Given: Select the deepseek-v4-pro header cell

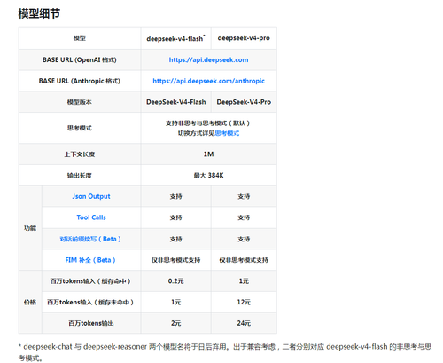Looking at the screenshot, I should (x=244, y=38).
